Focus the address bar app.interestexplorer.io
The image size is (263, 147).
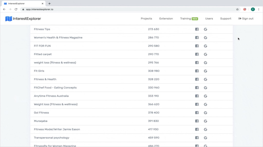click(40, 9)
